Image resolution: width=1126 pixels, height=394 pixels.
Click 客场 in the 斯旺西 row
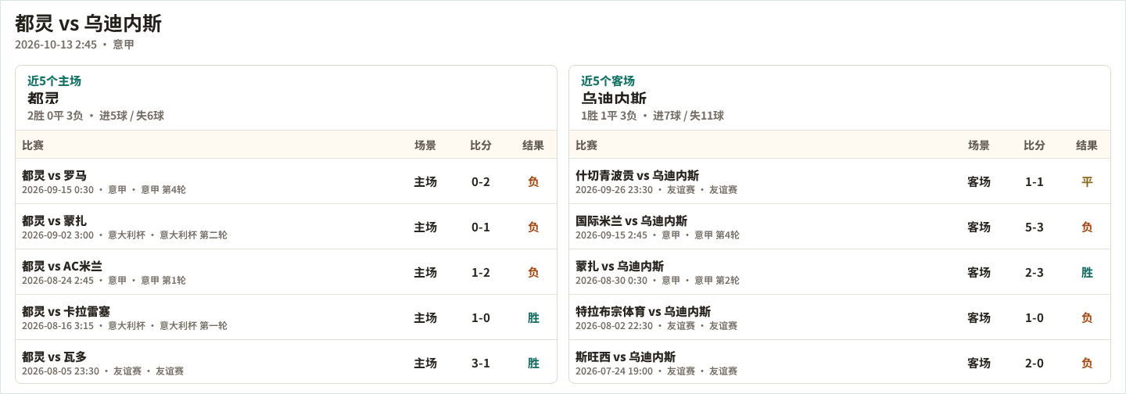tap(979, 363)
